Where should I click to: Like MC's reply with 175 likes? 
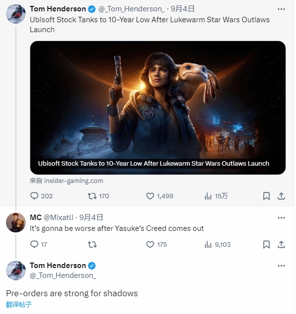pyautogui.click(x=156, y=244)
